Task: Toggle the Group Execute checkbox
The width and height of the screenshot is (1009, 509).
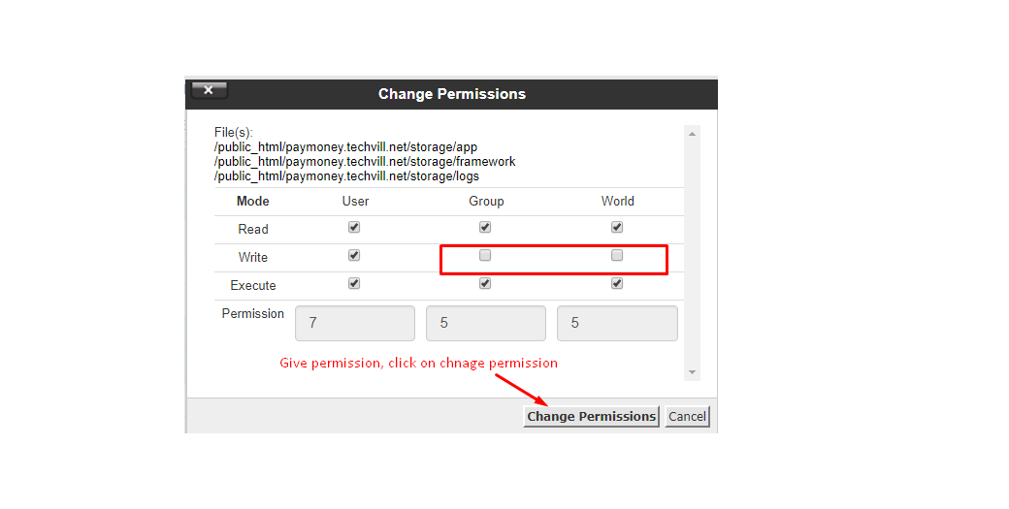Action: pyautogui.click(x=485, y=284)
